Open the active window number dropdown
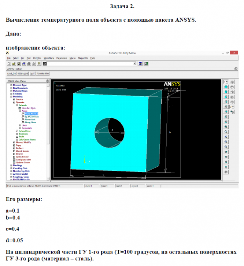This screenshot has width=244, height=266. (x=227, y=82)
